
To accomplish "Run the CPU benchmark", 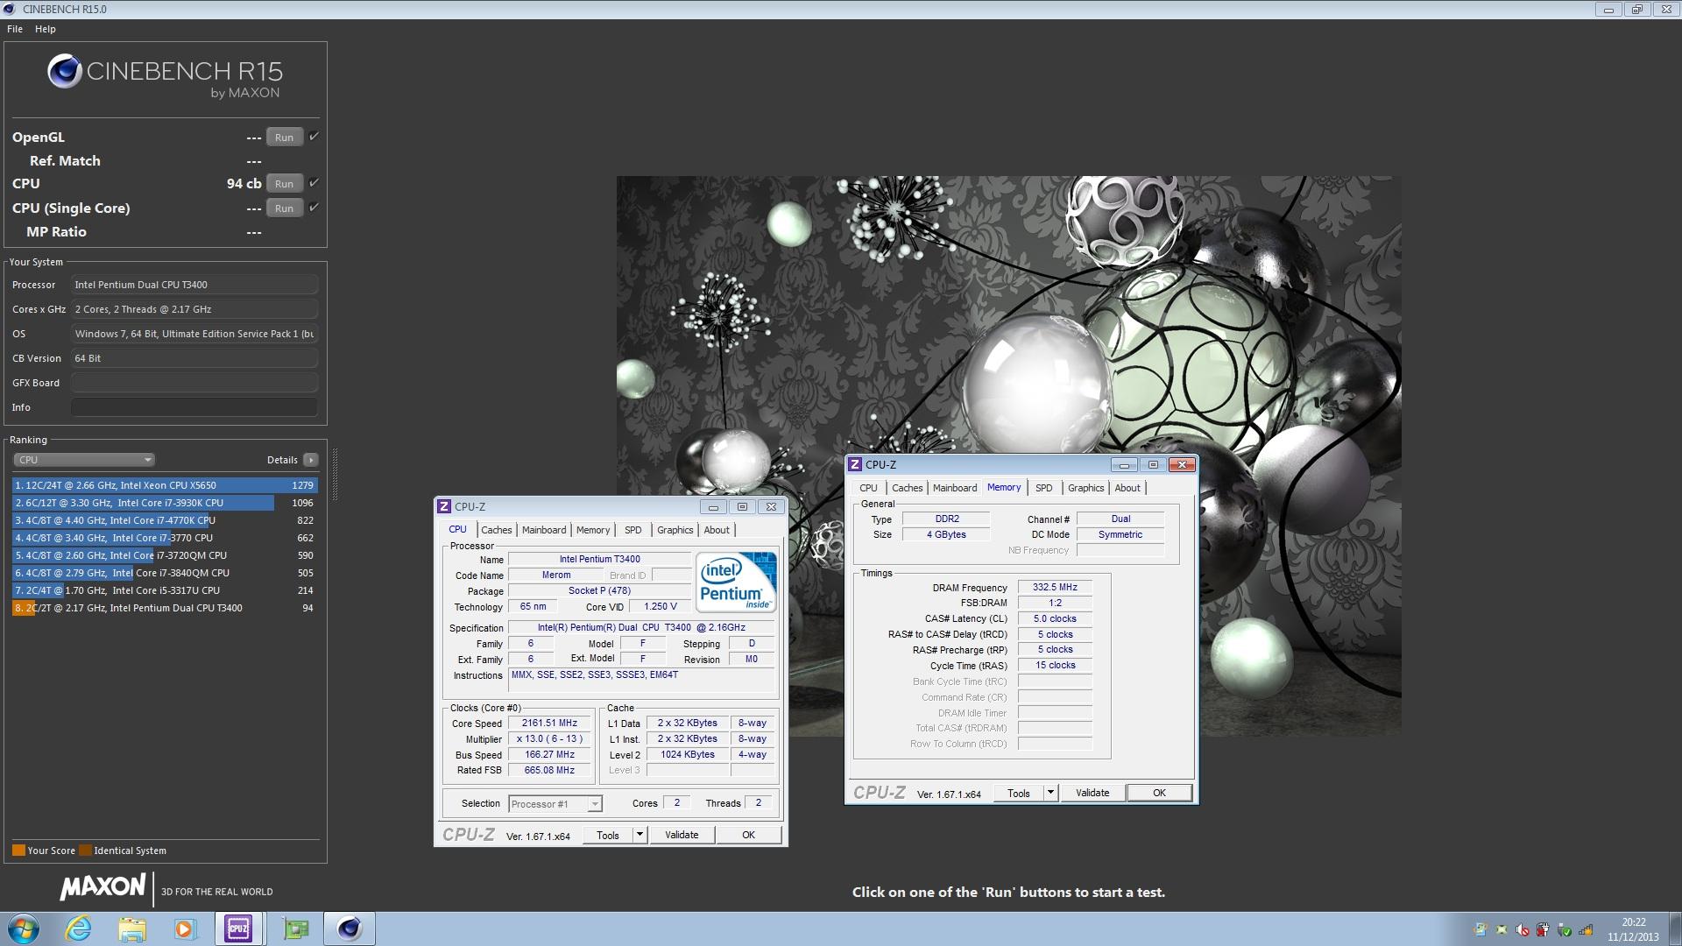I will (284, 184).
